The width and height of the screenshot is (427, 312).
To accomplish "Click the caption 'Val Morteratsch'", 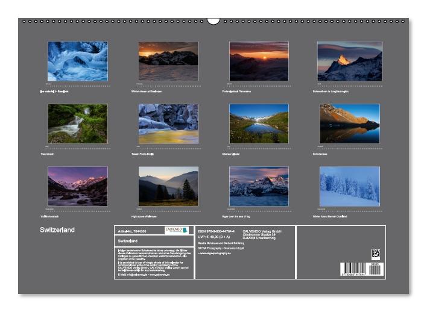I will (49, 216).
